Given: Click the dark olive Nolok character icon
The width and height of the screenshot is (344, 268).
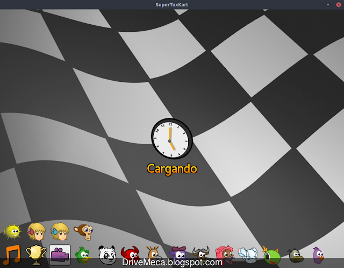Looking at the screenshot, I should click(295, 256).
